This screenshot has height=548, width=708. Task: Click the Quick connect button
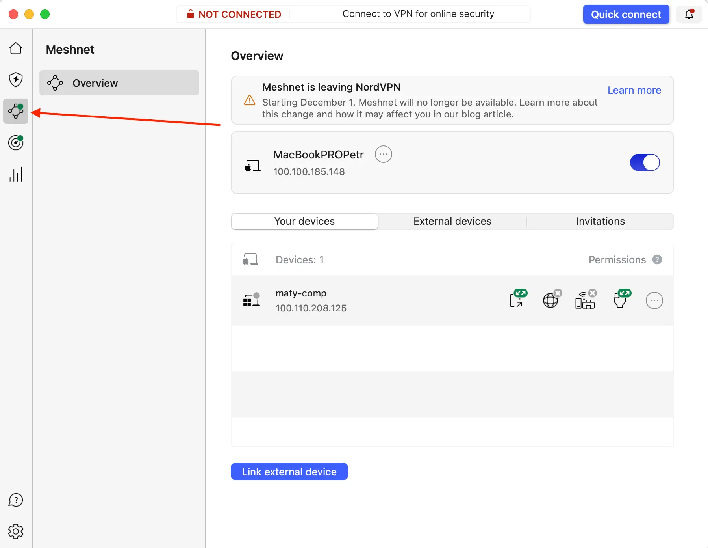point(626,15)
